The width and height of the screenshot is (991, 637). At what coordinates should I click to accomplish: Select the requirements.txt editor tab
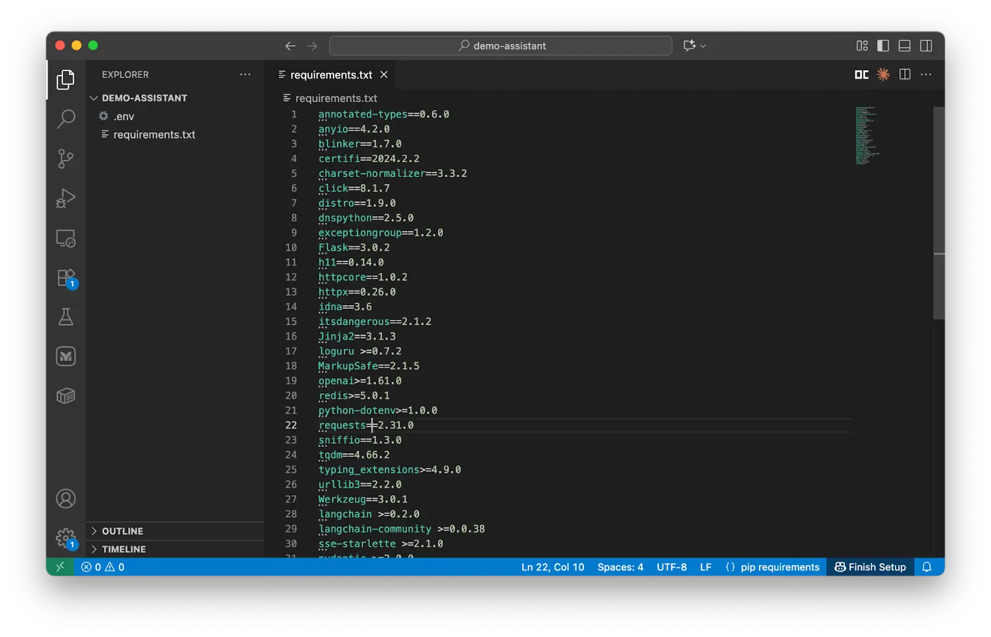pyautogui.click(x=331, y=74)
